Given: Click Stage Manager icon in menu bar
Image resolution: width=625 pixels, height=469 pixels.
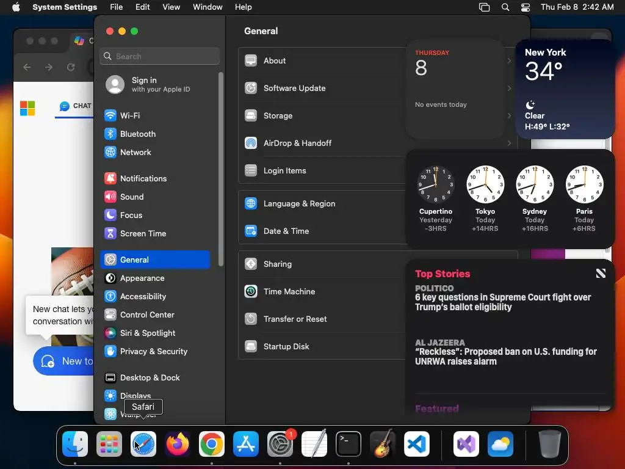Looking at the screenshot, I should pyautogui.click(x=484, y=7).
